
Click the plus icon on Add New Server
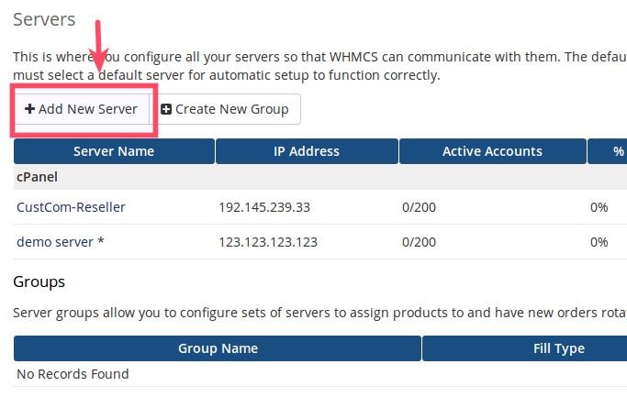[29, 109]
